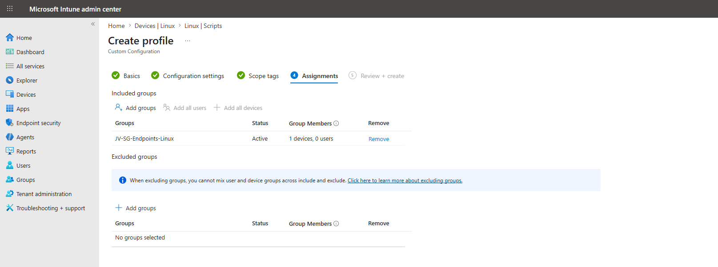Collapse the left navigation pane
Screen dimensions: 718x267
click(x=93, y=24)
